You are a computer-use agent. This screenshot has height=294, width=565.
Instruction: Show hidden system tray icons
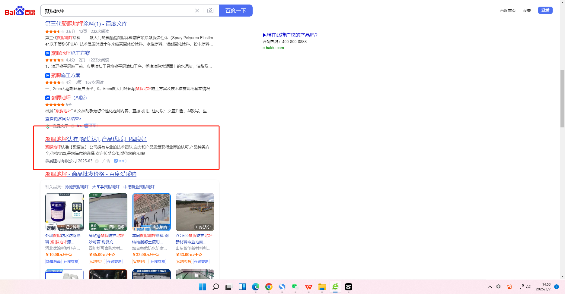[x=490, y=287]
